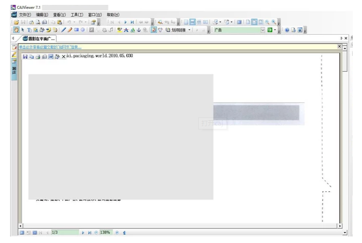Screen dimensions: 362x243
Task: Click the yellow info bar hyperlink text
Action: coord(50,47)
